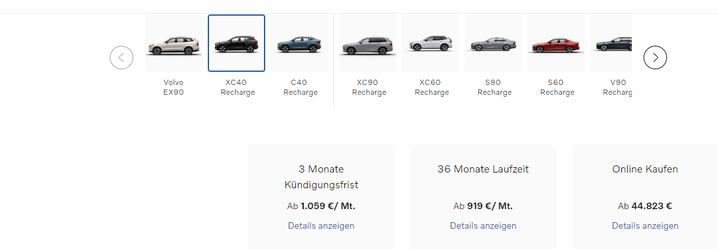This screenshot has height=249, width=718.
Task: Click the XC90 Recharge model label
Action: pos(369,88)
